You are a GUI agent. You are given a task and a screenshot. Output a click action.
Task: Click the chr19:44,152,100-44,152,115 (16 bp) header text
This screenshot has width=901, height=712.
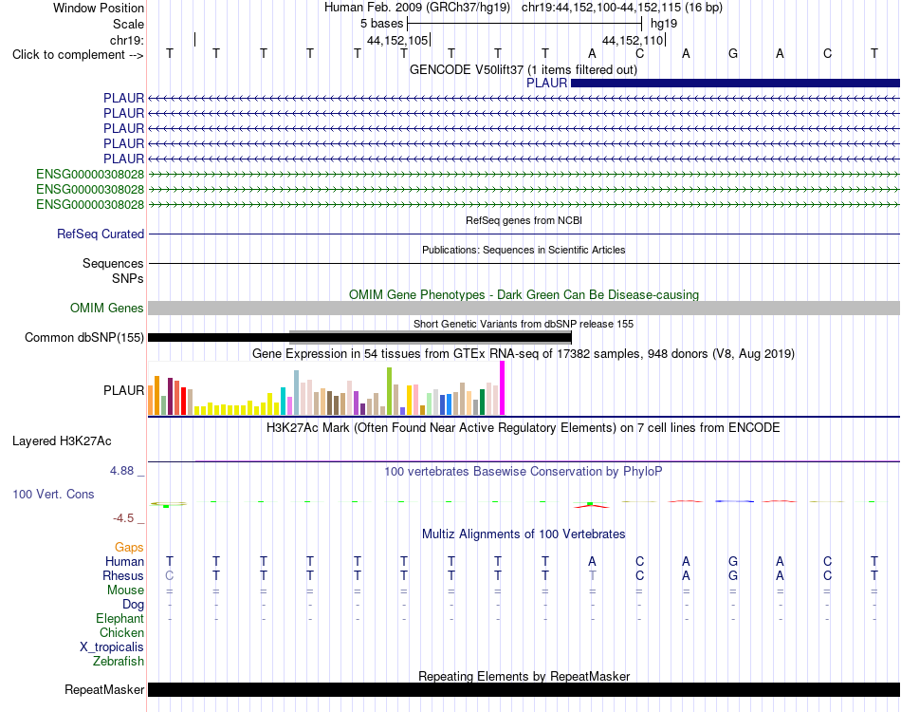[x=622, y=8]
